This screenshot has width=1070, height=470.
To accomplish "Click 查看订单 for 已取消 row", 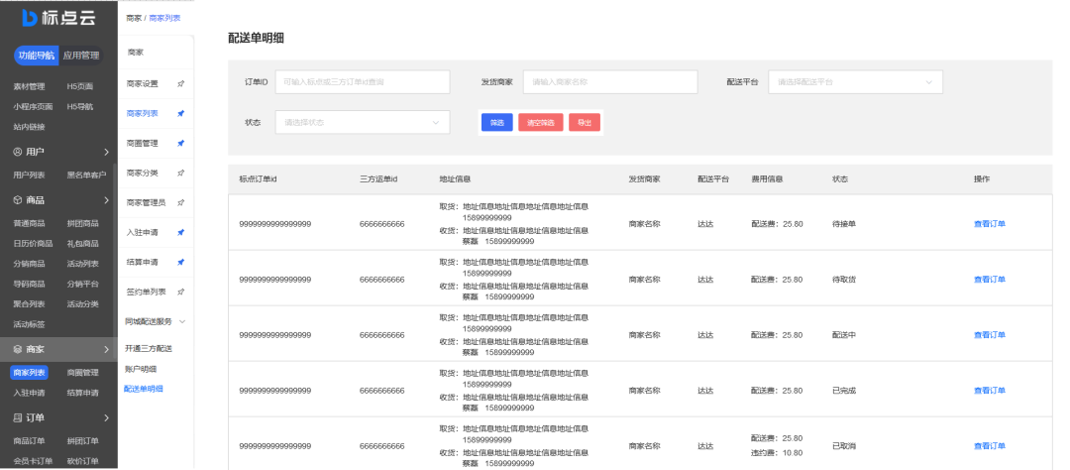I will pos(990,446).
